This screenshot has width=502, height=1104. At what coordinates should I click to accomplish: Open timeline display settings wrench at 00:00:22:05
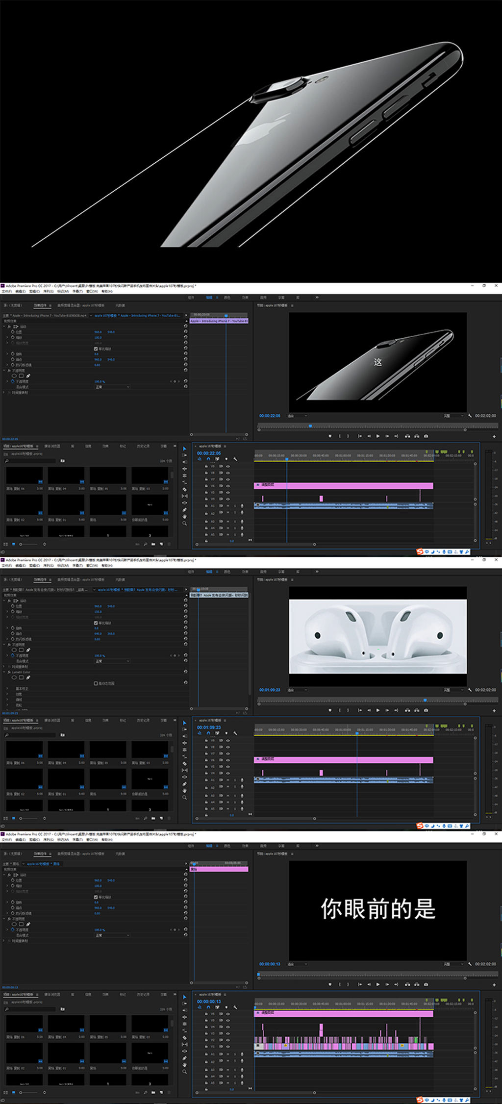click(x=235, y=459)
